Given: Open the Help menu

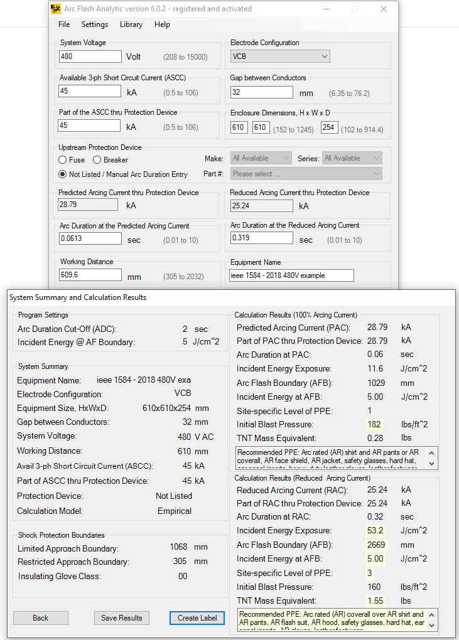Looking at the screenshot, I should [x=162, y=24].
